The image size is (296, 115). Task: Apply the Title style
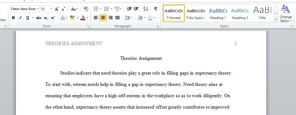click(262, 13)
